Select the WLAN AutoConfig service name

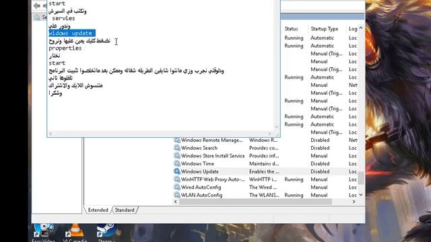201,195
